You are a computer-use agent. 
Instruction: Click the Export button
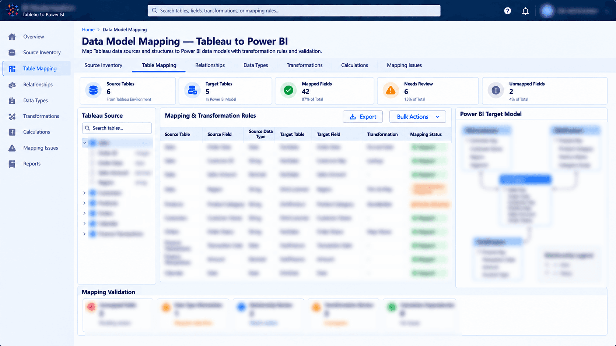(363, 117)
